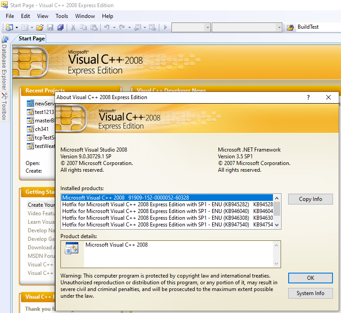Click the Open File folder icon
This screenshot has height=313, width=341.
(x=40, y=27)
